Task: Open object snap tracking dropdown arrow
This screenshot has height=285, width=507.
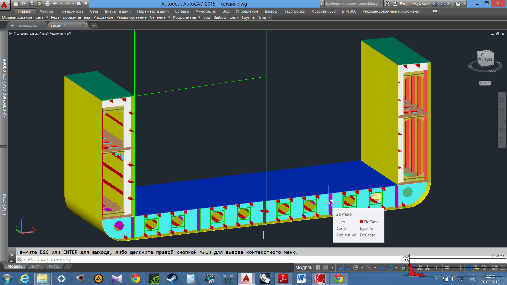Action: (x=375, y=268)
